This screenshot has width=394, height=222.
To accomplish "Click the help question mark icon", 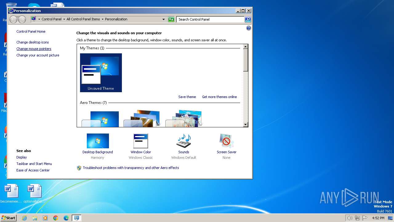I will pyautogui.click(x=249, y=28).
